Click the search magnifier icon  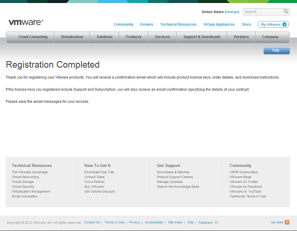tap(286, 12)
